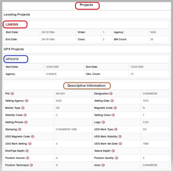Show info for Setting Phrase

coord(26,122)
